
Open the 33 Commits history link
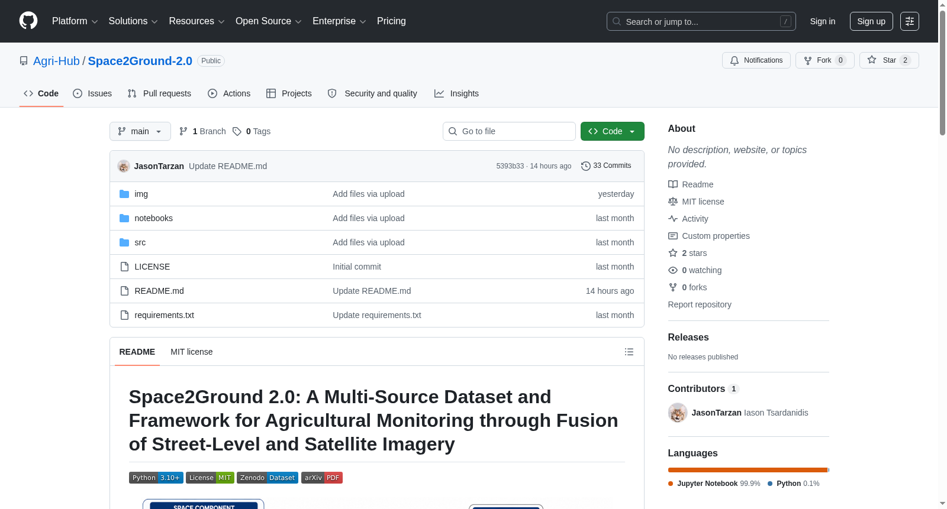coord(606,166)
